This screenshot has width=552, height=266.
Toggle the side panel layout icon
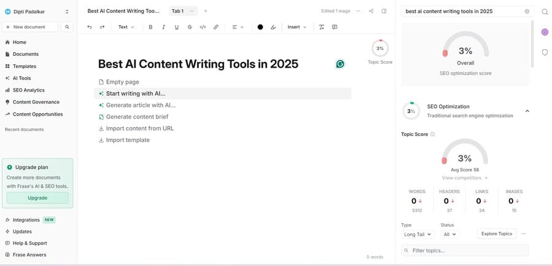[x=384, y=11]
